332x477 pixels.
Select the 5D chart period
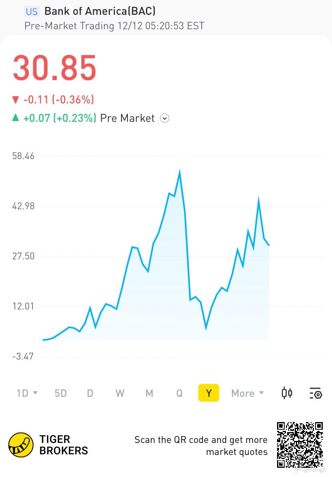(x=61, y=393)
